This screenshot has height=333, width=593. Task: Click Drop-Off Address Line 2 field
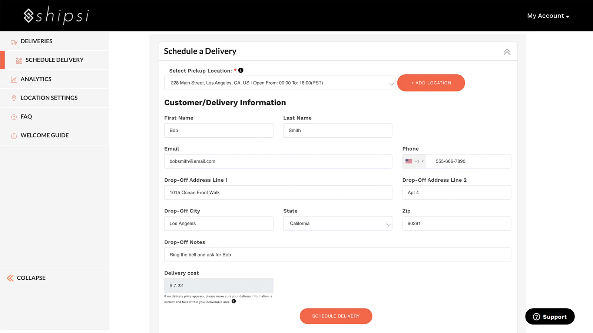(457, 193)
